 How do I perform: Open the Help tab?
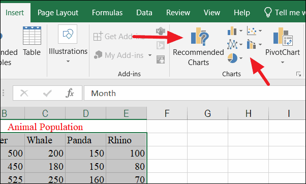(242, 13)
